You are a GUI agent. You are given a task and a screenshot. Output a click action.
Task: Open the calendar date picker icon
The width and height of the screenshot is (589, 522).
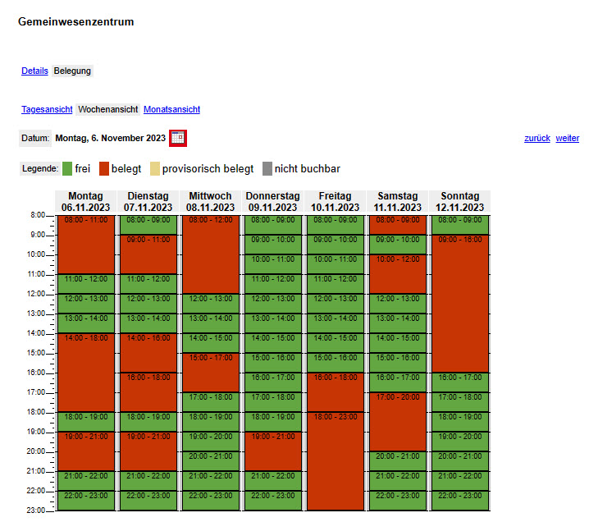pyautogui.click(x=178, y=138)
